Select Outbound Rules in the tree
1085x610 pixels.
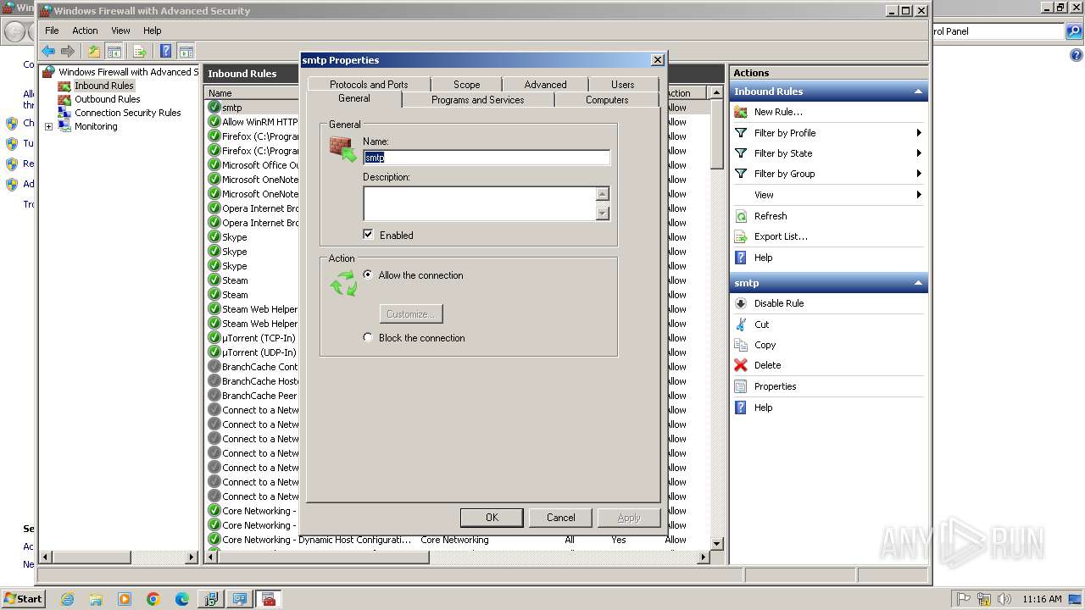[107, 99]
